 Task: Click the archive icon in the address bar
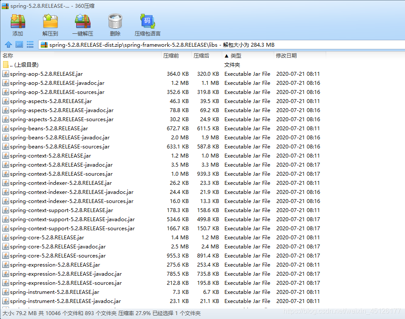44,45
